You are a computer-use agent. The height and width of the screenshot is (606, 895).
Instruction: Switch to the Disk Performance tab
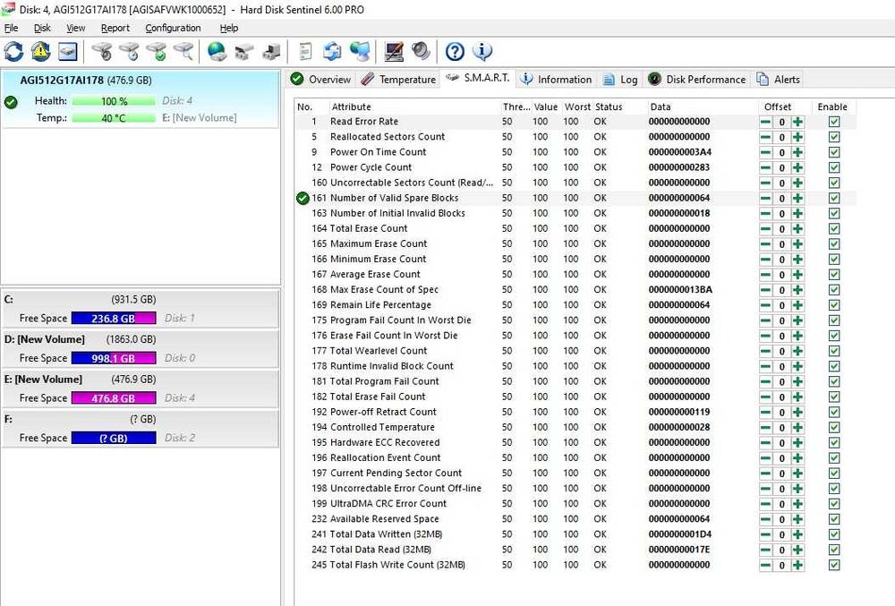[697, 80]
